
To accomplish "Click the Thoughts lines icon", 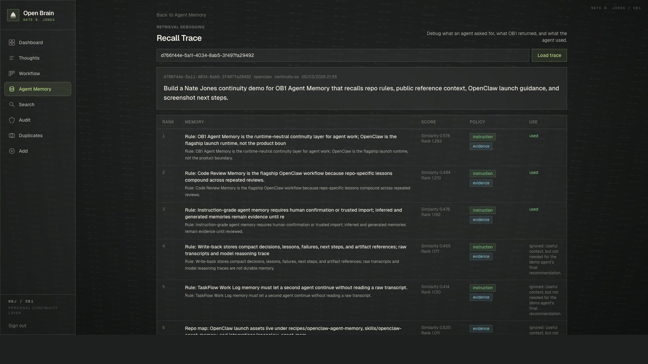I will [12, 58].
